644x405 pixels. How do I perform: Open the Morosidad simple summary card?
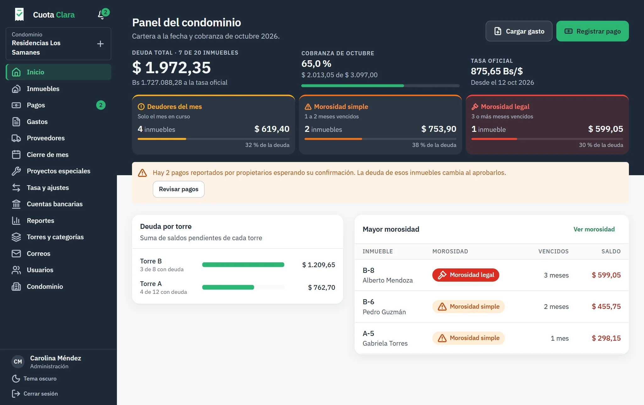(x=380, y=125)
